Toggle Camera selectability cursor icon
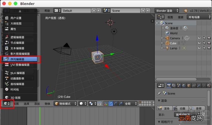Image resolution: width=212 pixels, height=125 pixels. (204, 38)
